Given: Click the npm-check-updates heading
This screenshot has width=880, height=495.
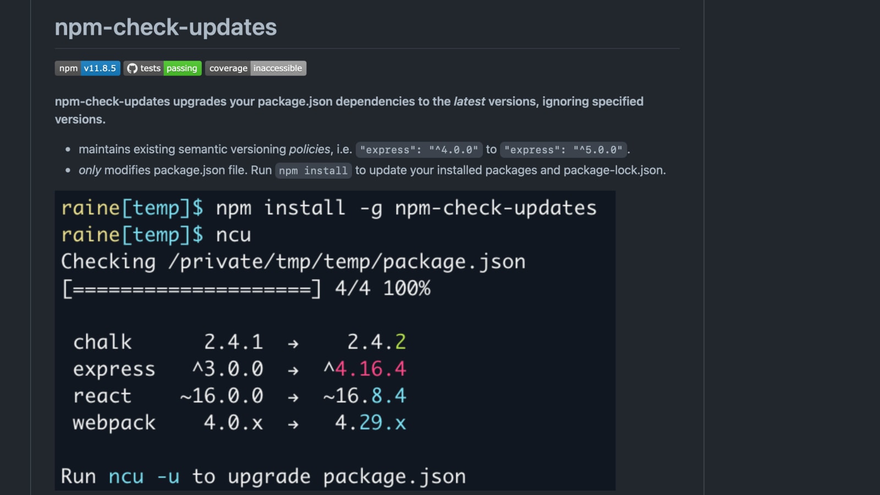Looking at the screenshot, I should [x=166, y=27].
